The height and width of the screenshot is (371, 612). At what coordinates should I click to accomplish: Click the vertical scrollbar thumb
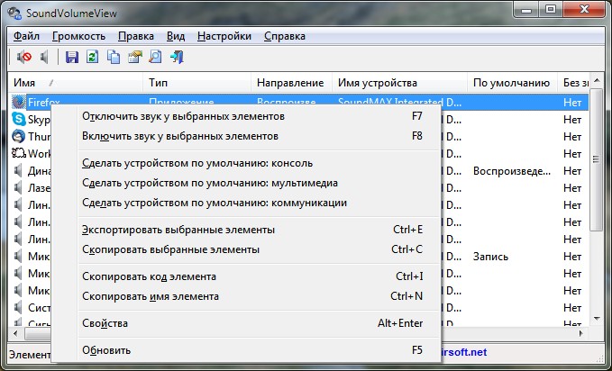(x=597, y=159)
